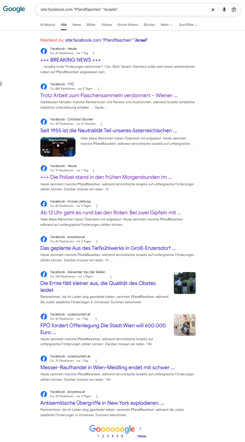Click Facebook icon of BREAKING NEWS result
This screenshot has width=245, height=442.
click(44, 51)
